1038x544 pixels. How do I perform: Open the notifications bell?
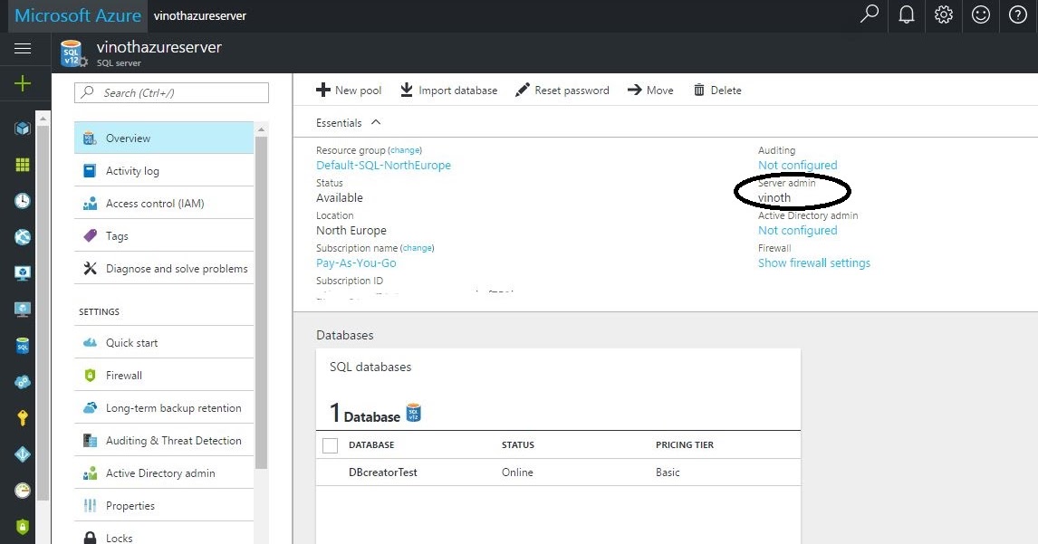point(906,15)
